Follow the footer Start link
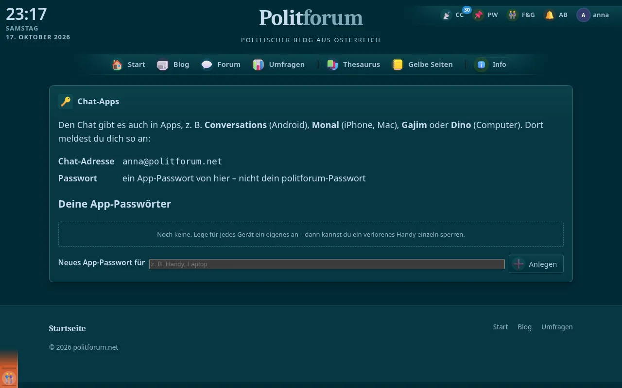 coord(501,327)
